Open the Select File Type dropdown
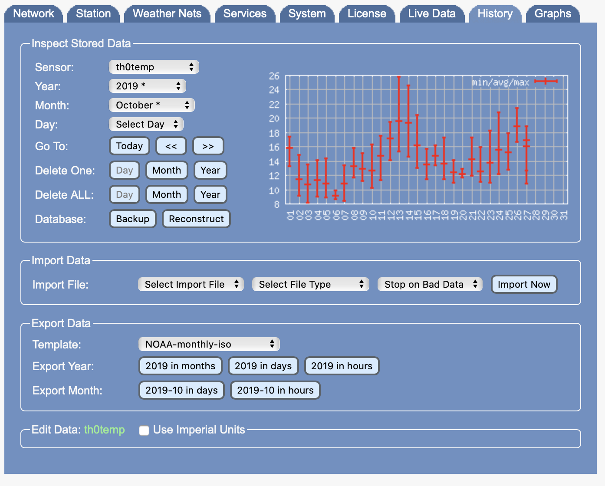The width and height of the screenshot is (605, 486). [310, 284]
